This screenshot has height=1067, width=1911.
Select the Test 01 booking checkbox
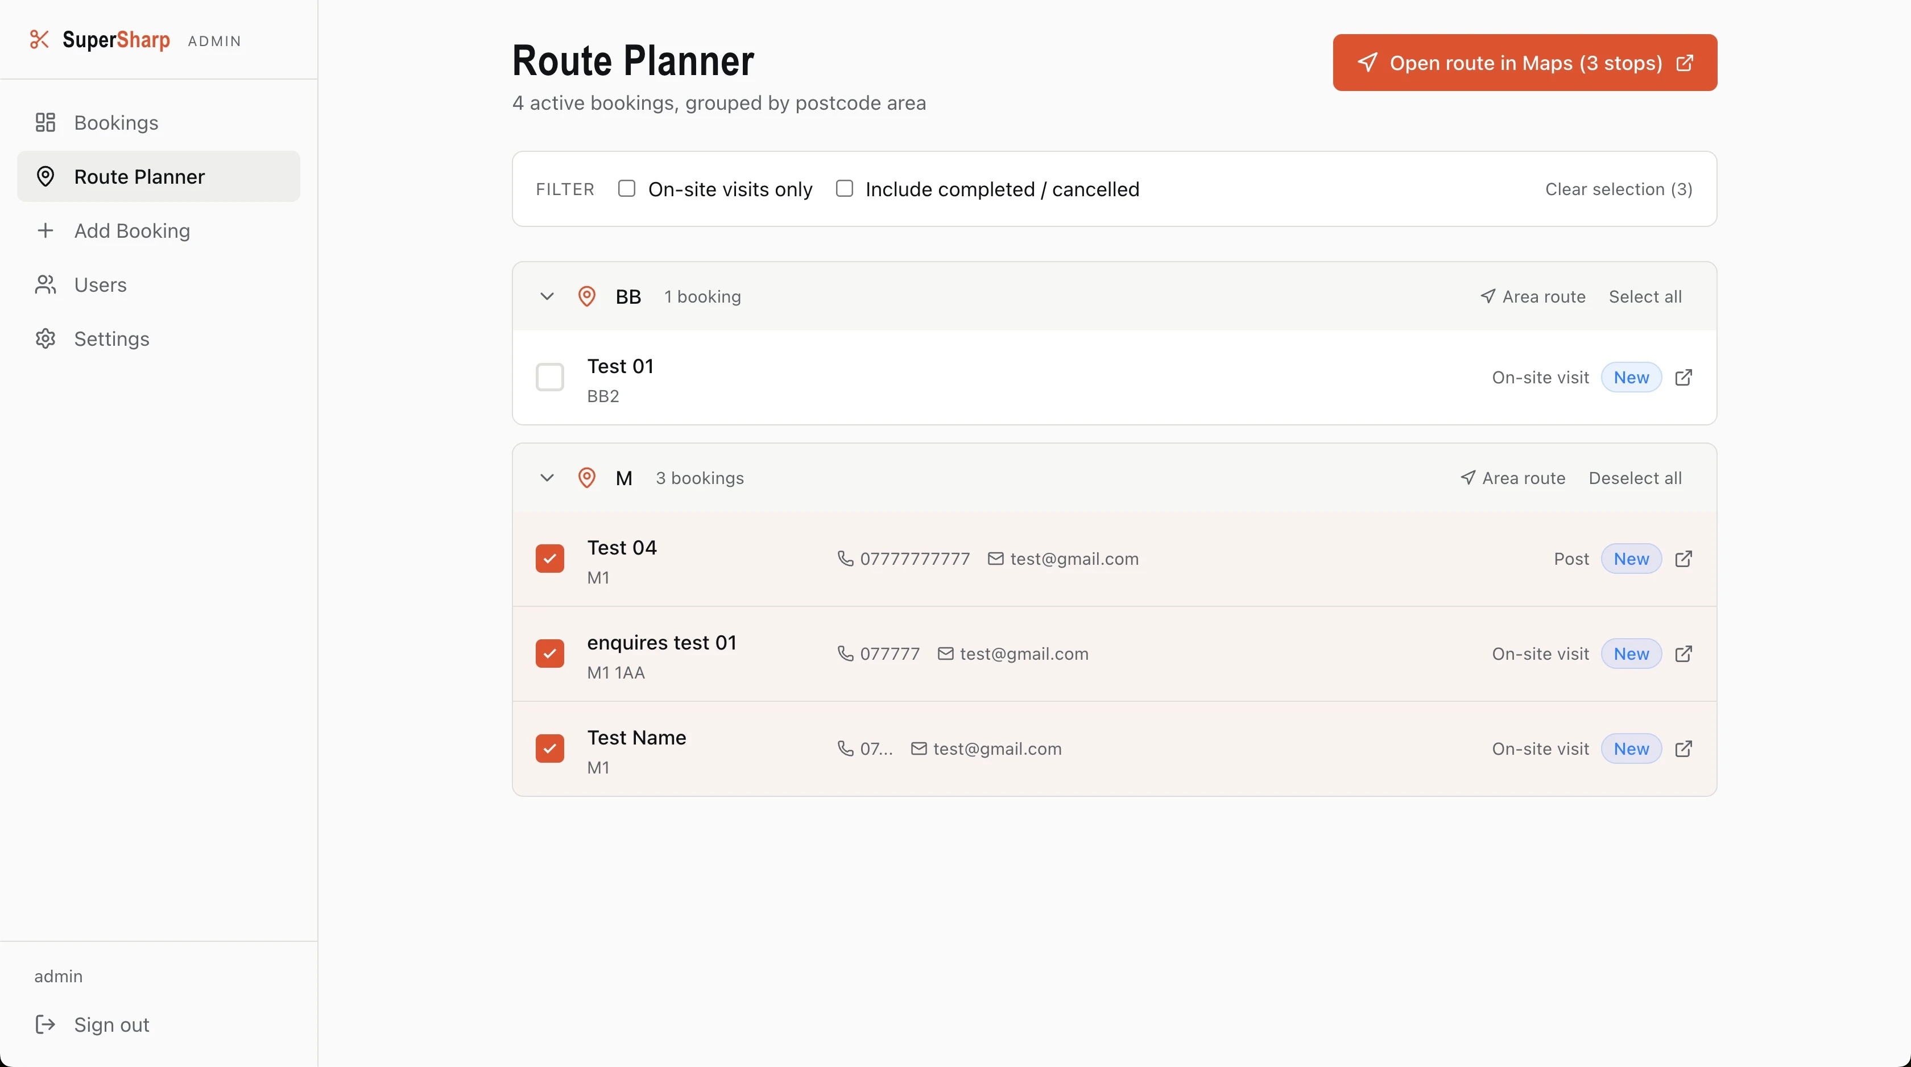(x=550, y=378)
